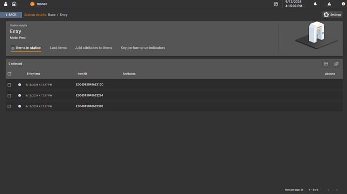The height and width of the screenshot is (194, 347).
Task: Open the user profile icon
Action: 5,4
